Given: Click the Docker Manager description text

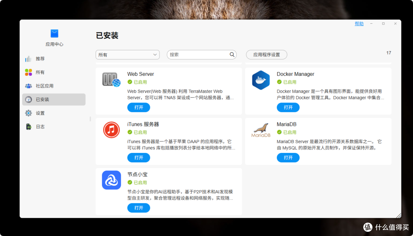Looking at the screenshot, I should click(330, 95).
